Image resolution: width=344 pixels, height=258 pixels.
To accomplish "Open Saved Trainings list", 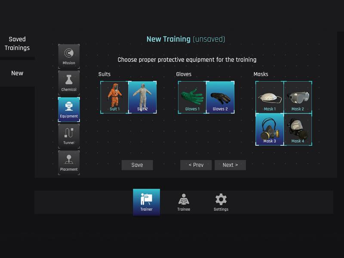I will 17,43.
